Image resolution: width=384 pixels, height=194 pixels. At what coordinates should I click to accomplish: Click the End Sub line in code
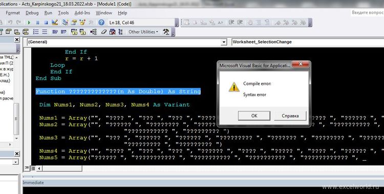(48, 78)
